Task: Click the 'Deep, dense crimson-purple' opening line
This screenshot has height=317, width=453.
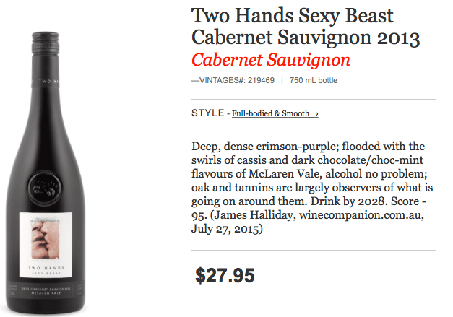Action: (264, 147)
